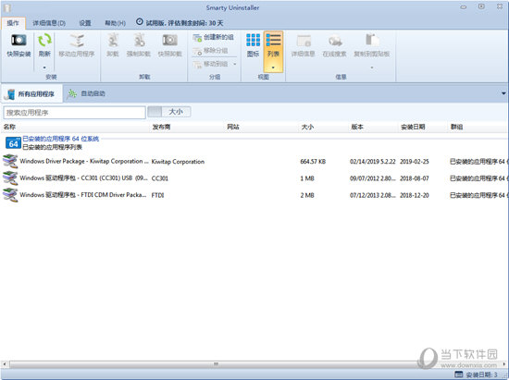Viewport: 509px width, 380px height.
Task: Open the dropdown arrow under 刷新
Action: click(x=44, y=67)
